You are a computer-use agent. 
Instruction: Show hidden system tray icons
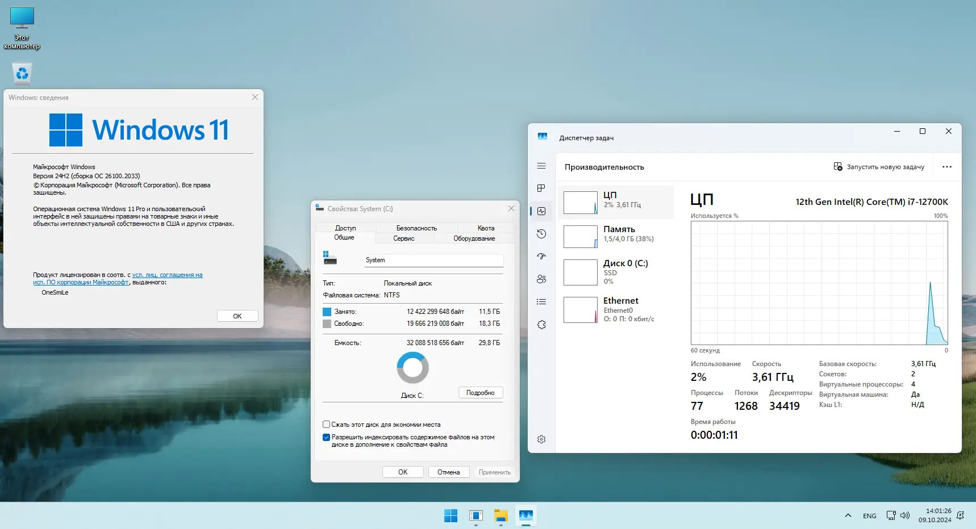pos(848,515)
